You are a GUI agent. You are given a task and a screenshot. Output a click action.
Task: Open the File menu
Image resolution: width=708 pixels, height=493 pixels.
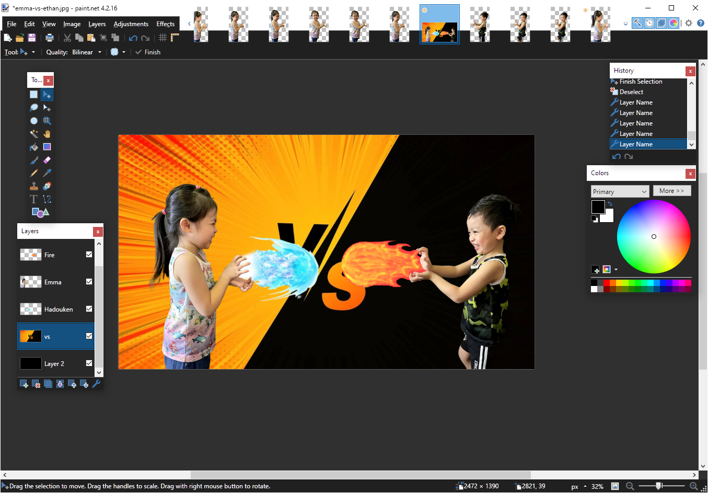coord(11,24)
